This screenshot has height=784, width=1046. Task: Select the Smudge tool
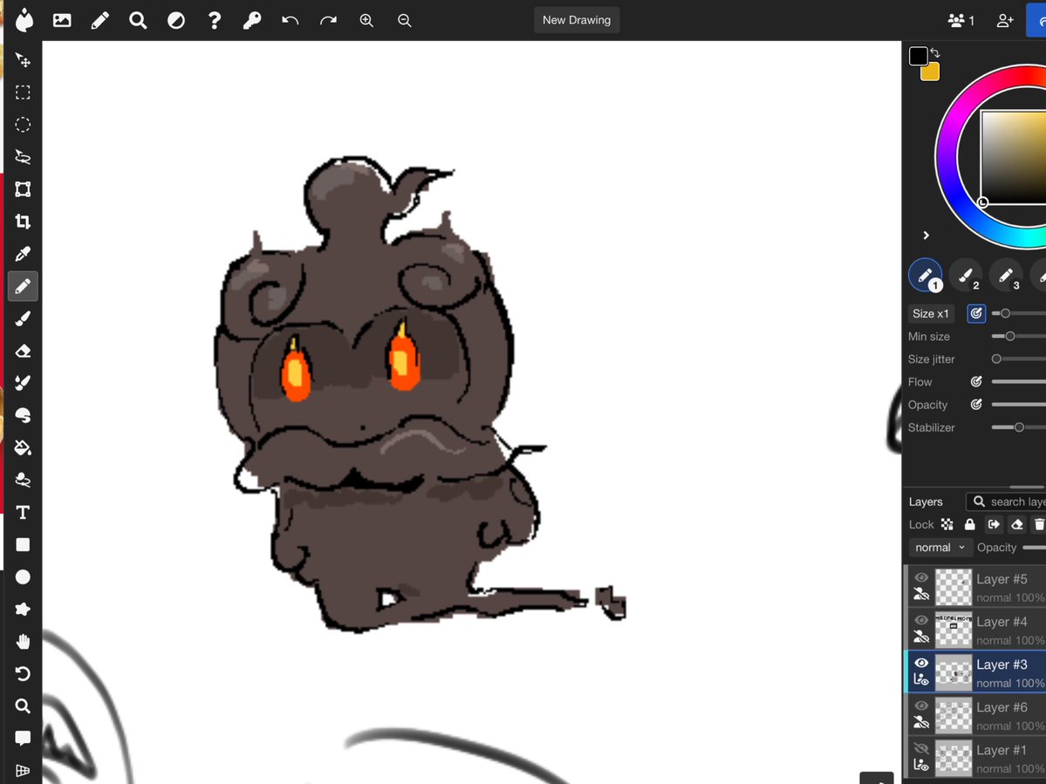(23, 415)
